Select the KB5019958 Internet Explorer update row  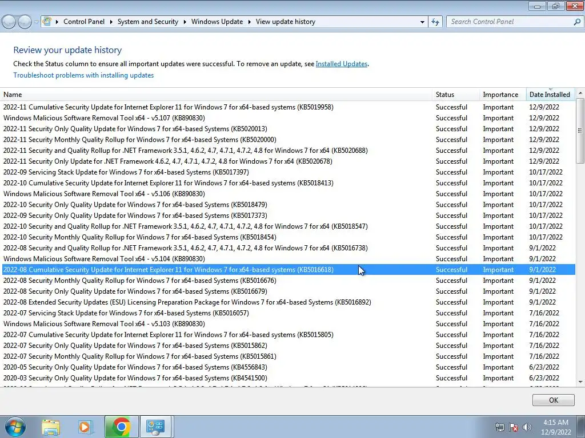tap(289, 107)
